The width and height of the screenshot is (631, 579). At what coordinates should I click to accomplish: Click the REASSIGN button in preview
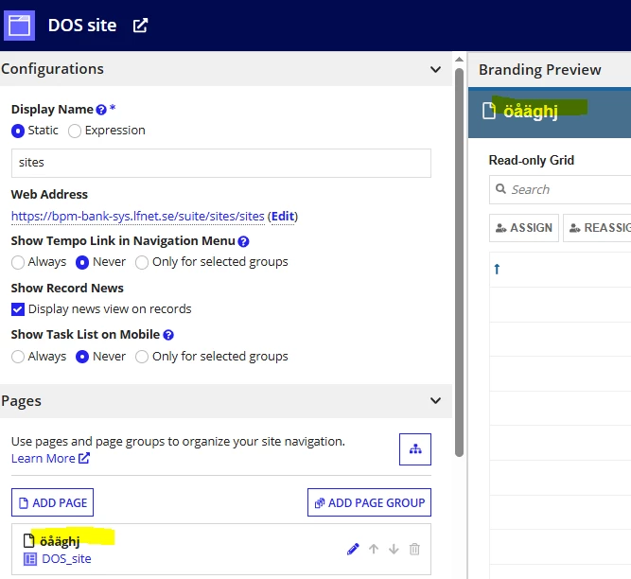point(597,228)
